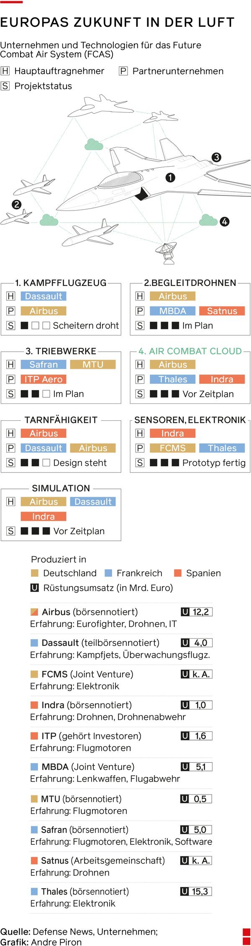251x946 pixels.
Task: Select the Spanien orange color swatch
Action: point(178,573)
